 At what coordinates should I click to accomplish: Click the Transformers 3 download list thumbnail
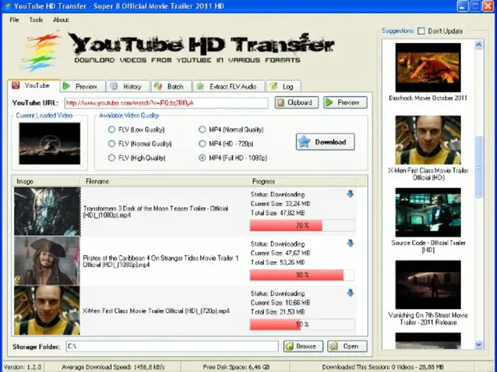47,211
